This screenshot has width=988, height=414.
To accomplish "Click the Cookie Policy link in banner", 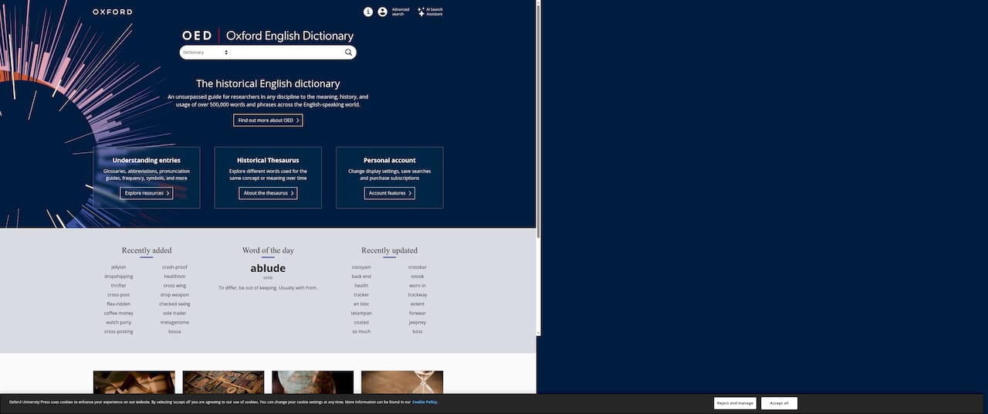I will [425, 402].
